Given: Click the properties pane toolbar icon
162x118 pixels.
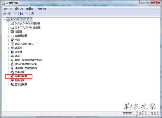Looking at the screenshot, I should (26, 14).
